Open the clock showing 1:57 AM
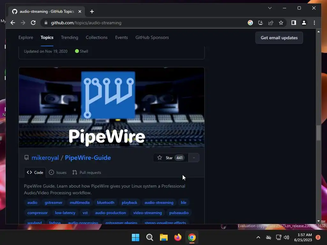Viewport: 327px width, 245px height. click(x=303, y=237)
